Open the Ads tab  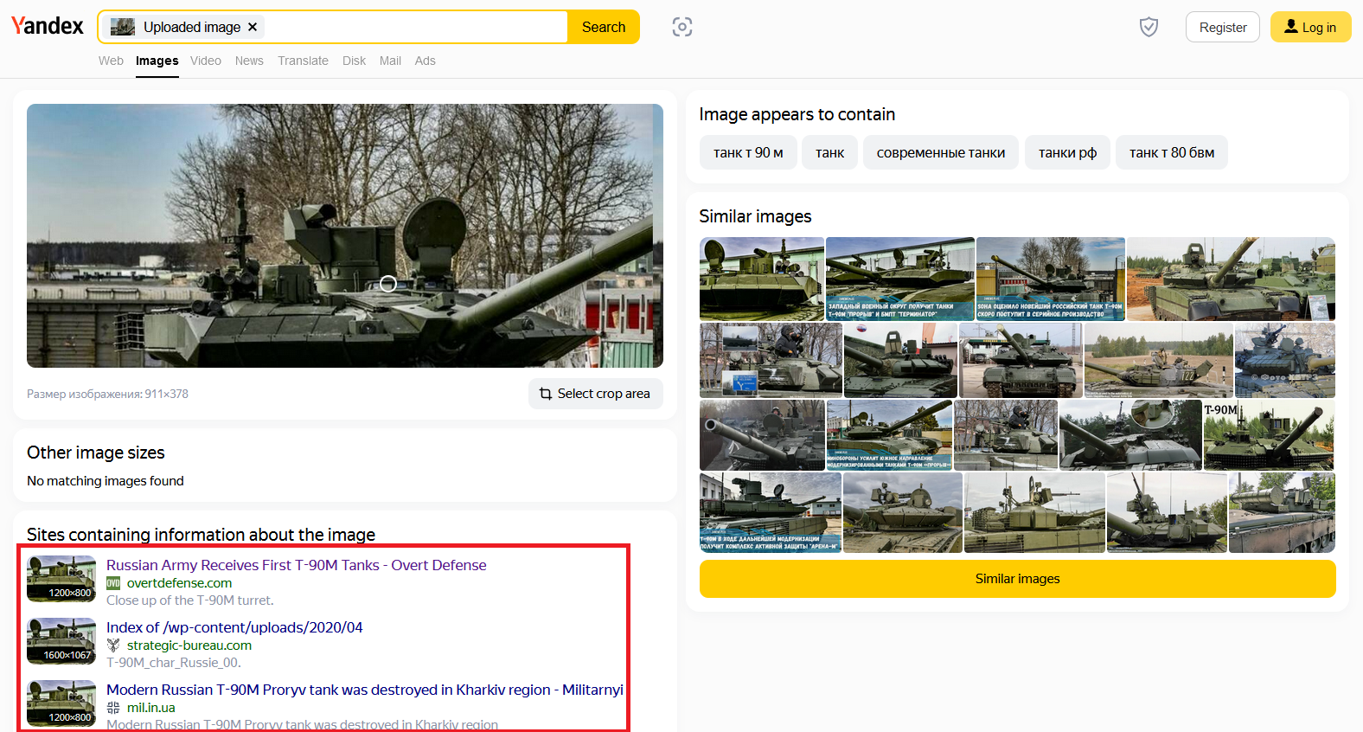pos(425,61)
